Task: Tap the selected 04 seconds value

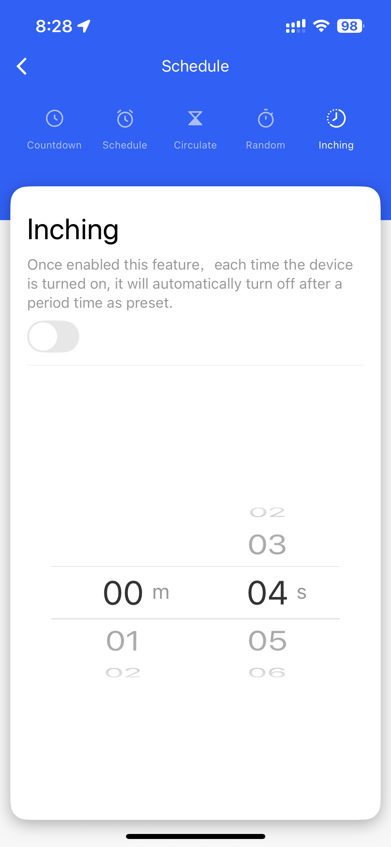Action: [x=267, y=593]
